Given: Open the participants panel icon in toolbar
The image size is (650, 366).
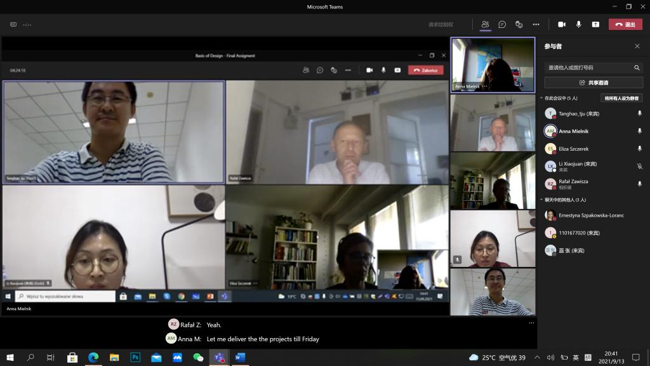Looking at the screenshot, I should click(485, 24).
